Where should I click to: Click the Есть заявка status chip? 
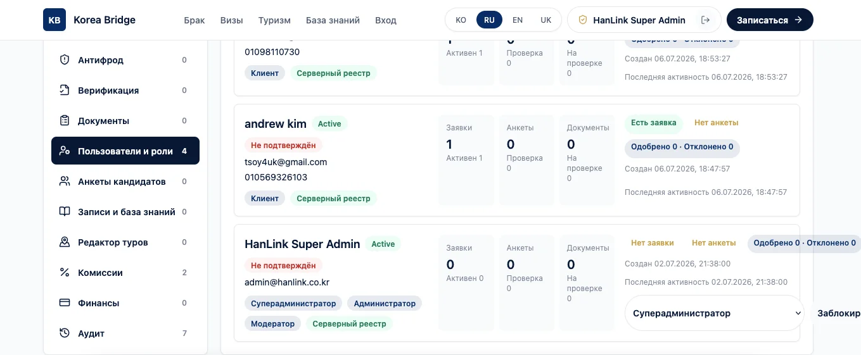tap(653, 123)
